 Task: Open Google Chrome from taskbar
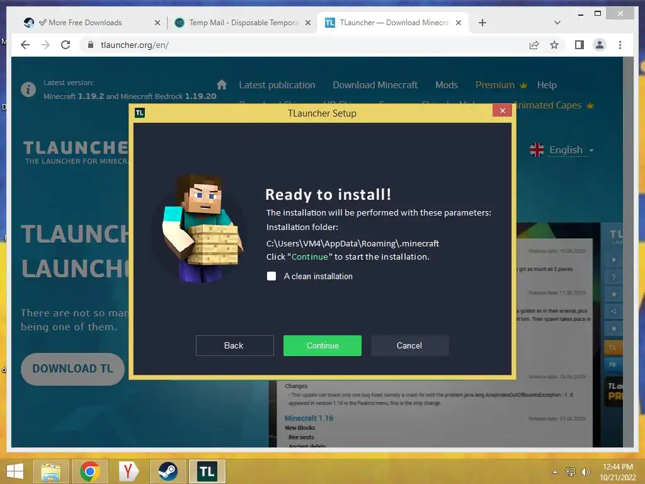[x=89, y=471]
